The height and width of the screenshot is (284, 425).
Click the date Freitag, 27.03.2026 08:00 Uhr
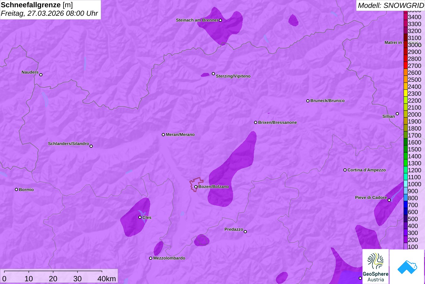(x=49, y=13)
